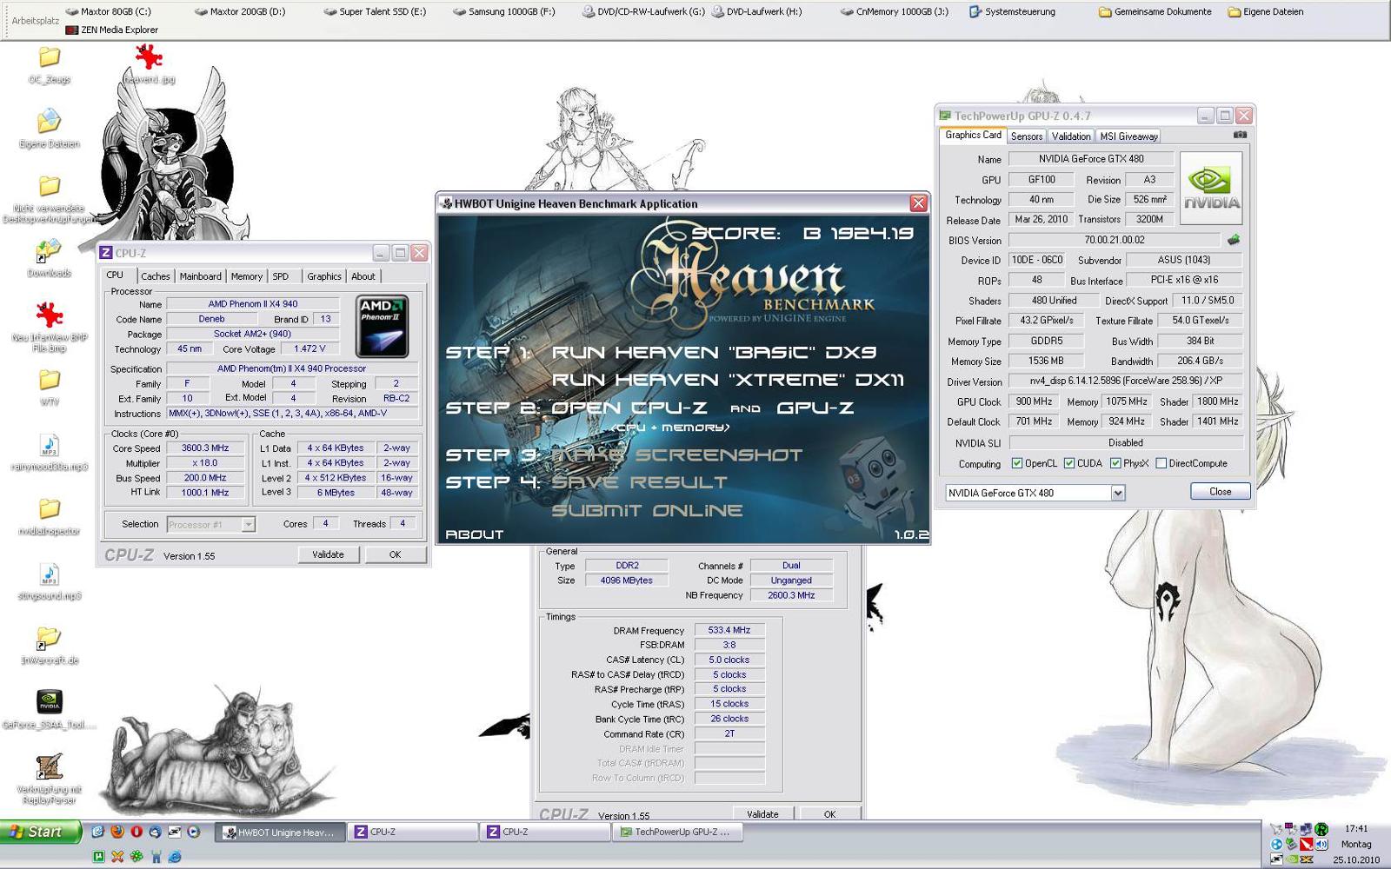Toggle the PhysX checkbox in GPU-Z

coord(1115,463)
